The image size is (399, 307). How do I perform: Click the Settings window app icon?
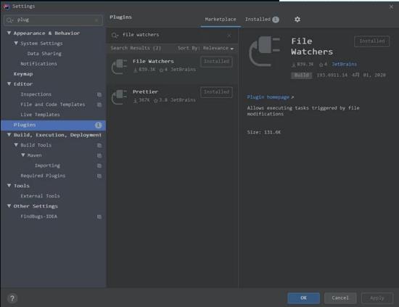(x=7, y=6)
